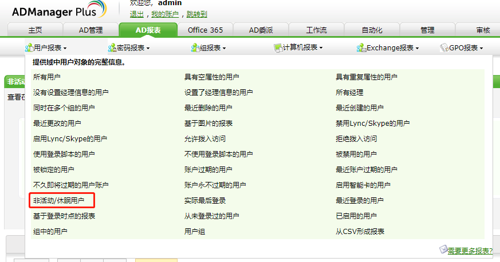Open the 自动化 tab

pyautogui.click(x=372, y=30)
